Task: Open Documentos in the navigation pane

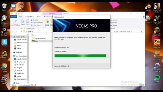Action: (19, 62)
